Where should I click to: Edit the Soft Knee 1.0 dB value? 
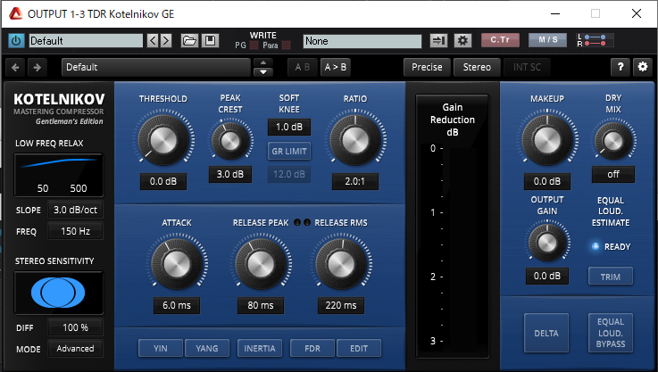pyautogui.click(x=289, y=127)
